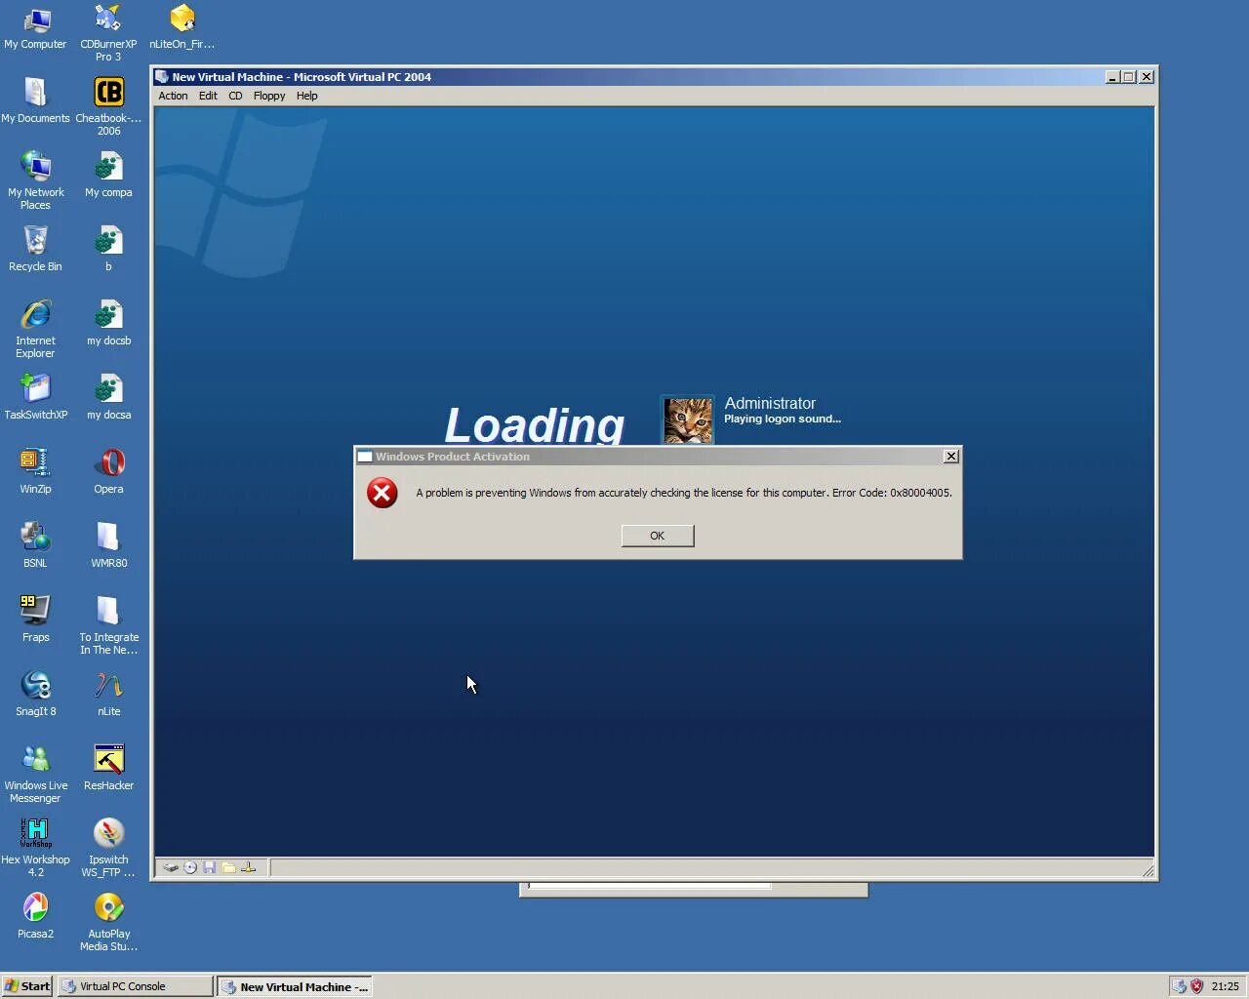Image resolution: width=1249 pixels, height=999 pixels.
Task: Select the AutoPlay Media Studio desktop icon
Action: pyautogui.click(x=108, y=923)
